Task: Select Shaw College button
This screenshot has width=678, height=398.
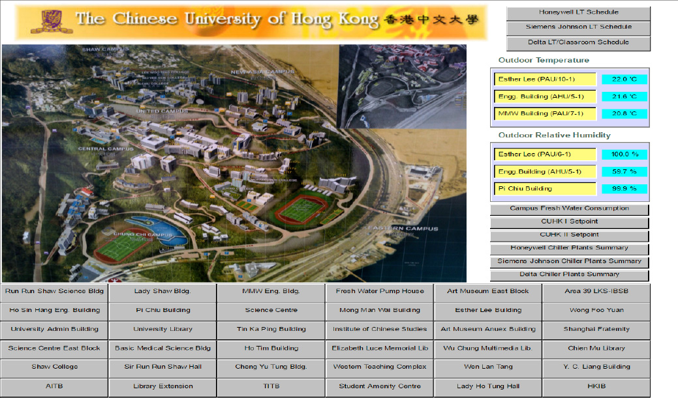Action: [54, 368]
